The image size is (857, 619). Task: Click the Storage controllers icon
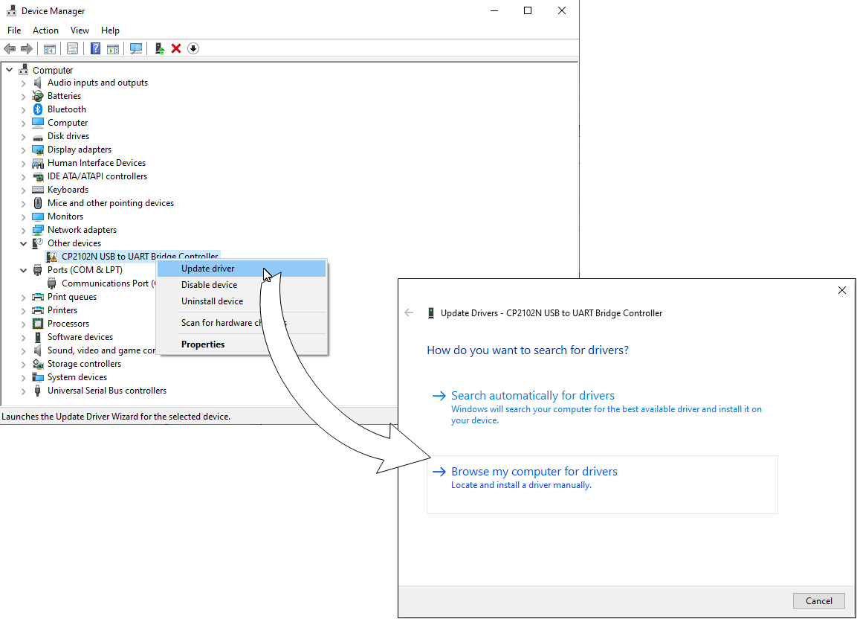pos(38,364)
